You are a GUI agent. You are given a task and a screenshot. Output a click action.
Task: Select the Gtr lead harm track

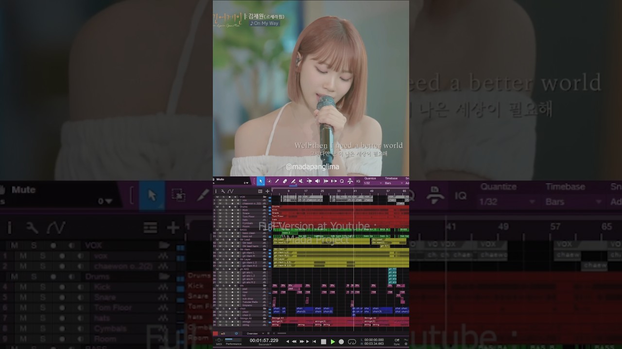coord(250,246)
